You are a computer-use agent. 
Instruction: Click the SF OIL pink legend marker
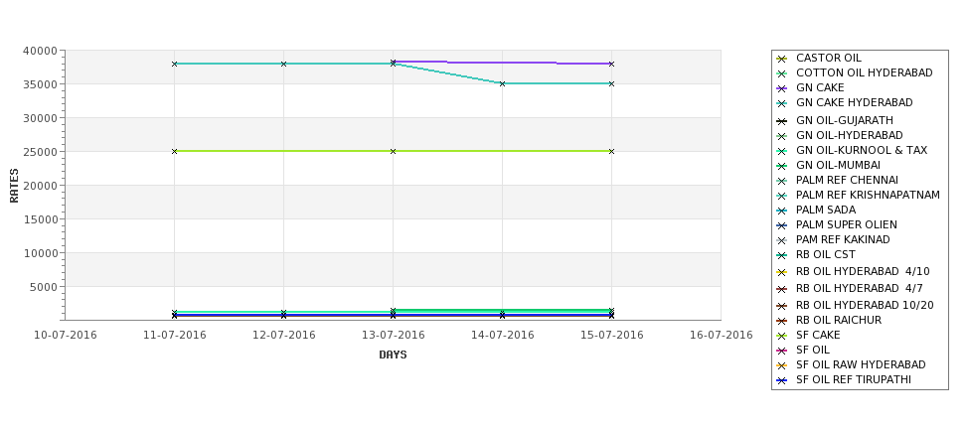[x=782, y=351]
